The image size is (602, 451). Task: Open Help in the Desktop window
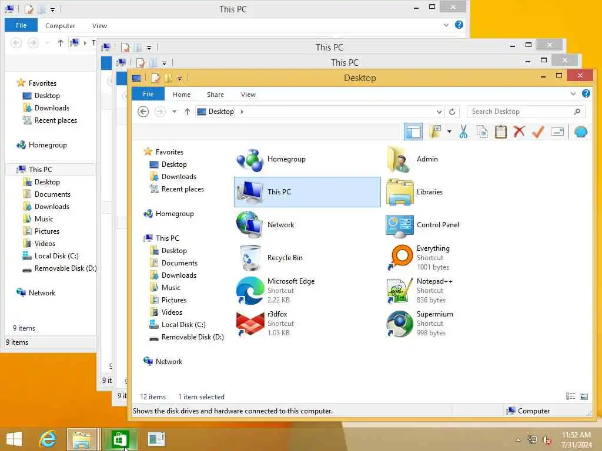click(x=586, y=93)
